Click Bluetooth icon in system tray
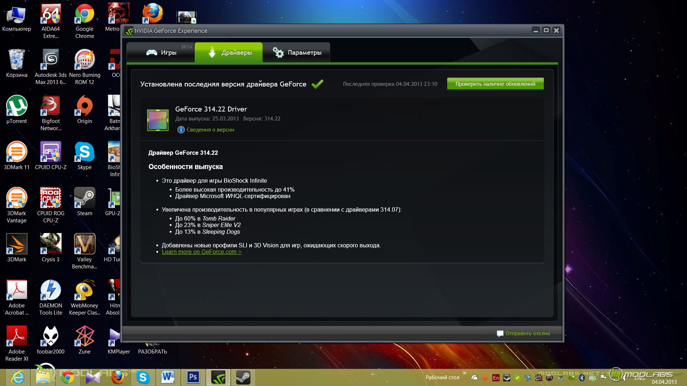The image size is (687, 386). [582, 378]
